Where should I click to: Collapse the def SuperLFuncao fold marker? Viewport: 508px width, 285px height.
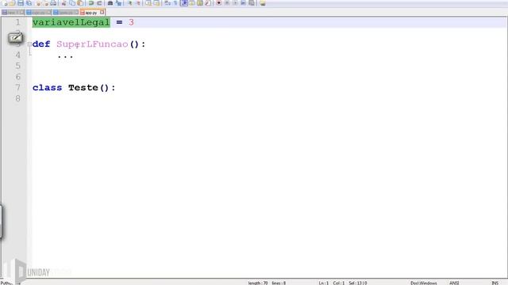29,44
